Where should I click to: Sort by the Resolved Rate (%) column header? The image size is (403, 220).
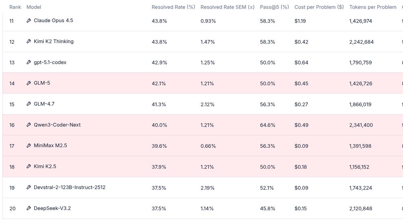coord(173,7)
